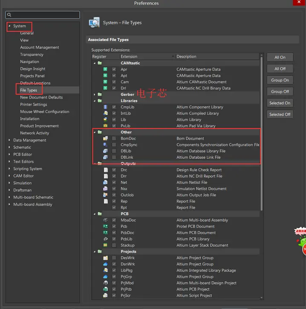Screen dimensions: 306x309
Task: Uncheck the Rpt report file checkbox
Action: [x=114, y=207]
